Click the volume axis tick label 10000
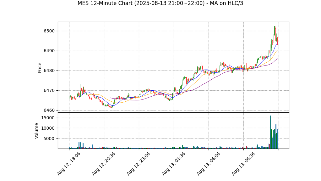Screen dimensions: 321x181 [48, 128]
